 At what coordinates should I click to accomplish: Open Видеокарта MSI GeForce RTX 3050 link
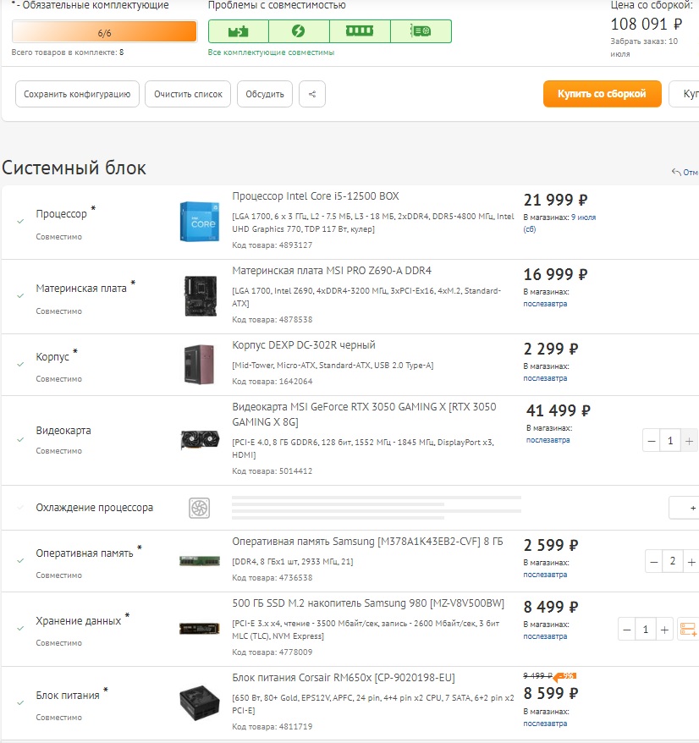tap(364, 414)
